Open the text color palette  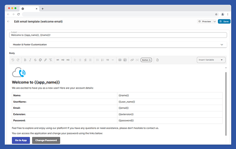[40, 60]
